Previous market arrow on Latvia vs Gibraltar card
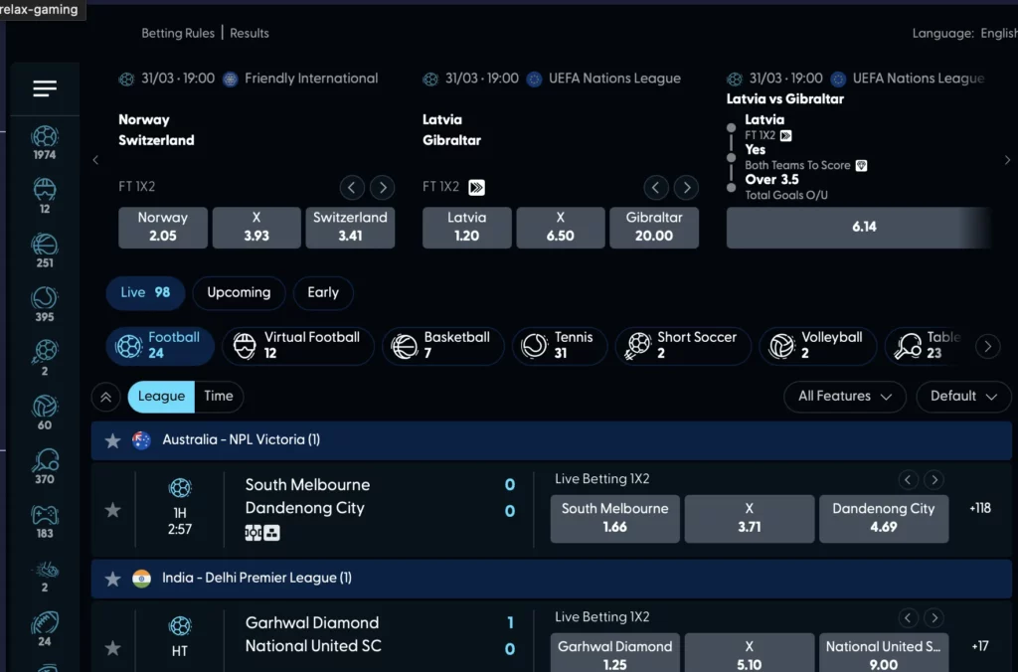Image resolution: width=1018 pixels, height=672 pixels. pos(656,188)
